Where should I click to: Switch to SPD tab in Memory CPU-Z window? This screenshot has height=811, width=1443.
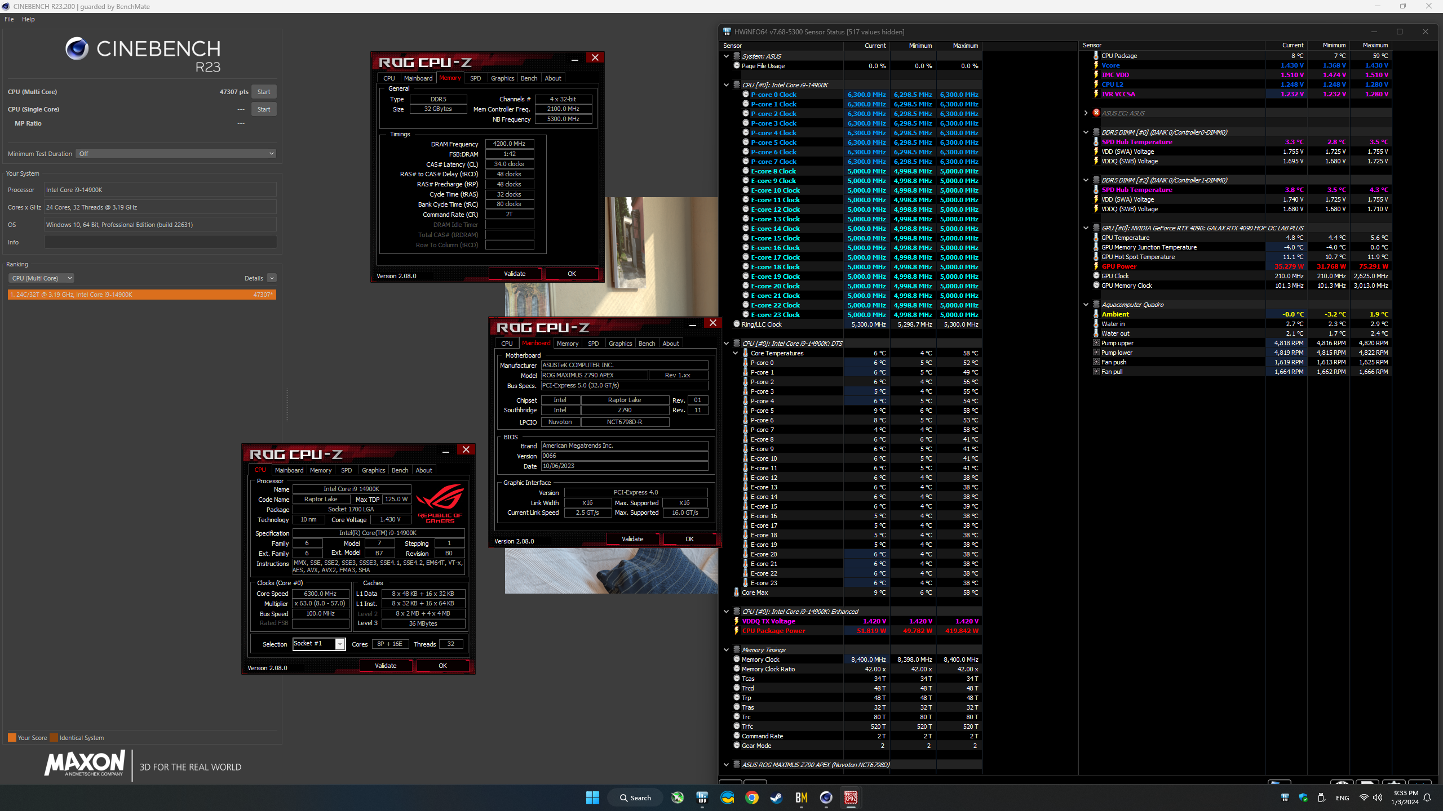475,78
